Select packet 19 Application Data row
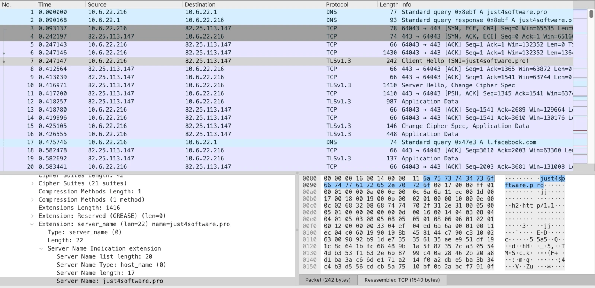The width and height of the screenshot is (595, 288). click(286, 159)
